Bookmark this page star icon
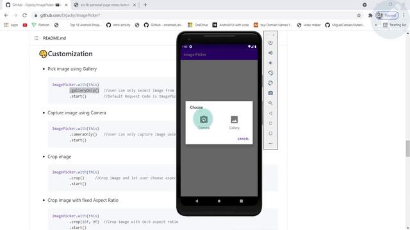Viewport: 410px width, 230px height. (359, 15)
